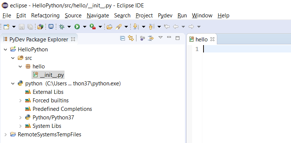Viewport: 291px width, 143px height.
Task: Open the Previous Annotation dropdown arrow
Action: click(159, 27)
